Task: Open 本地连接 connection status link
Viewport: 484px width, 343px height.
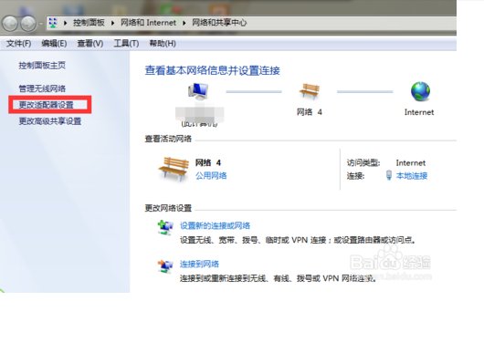Action: point(412,176)
